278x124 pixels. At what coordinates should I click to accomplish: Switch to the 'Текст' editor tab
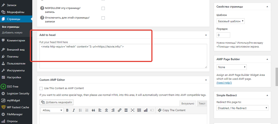(x=202, y=104)
